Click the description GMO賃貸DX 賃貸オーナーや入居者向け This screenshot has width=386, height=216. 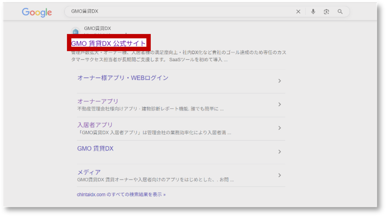(155, 180)
